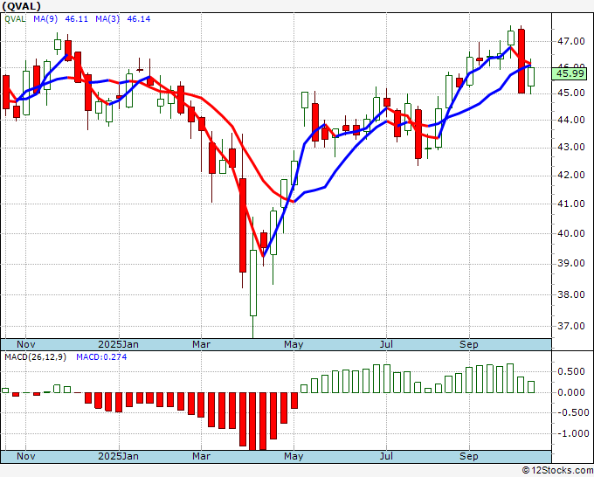Click the MA(3) legend label
The height and width of the screenshot is (477, 594).
coord(107,19)
